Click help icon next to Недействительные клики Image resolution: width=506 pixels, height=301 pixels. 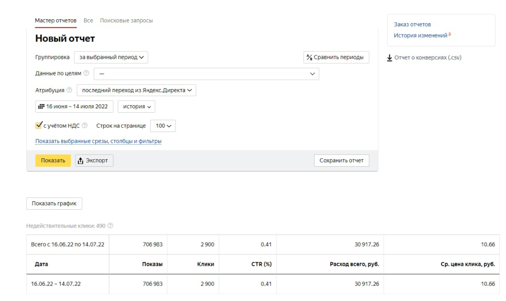point(110,226)
